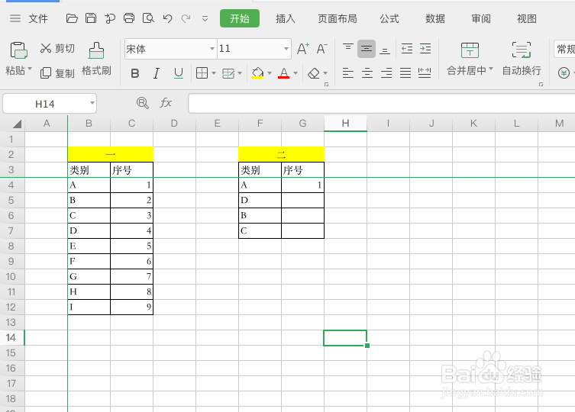Align text left horizontally
The width and height of the screenshot is (575, 412).
click(347, 73)
